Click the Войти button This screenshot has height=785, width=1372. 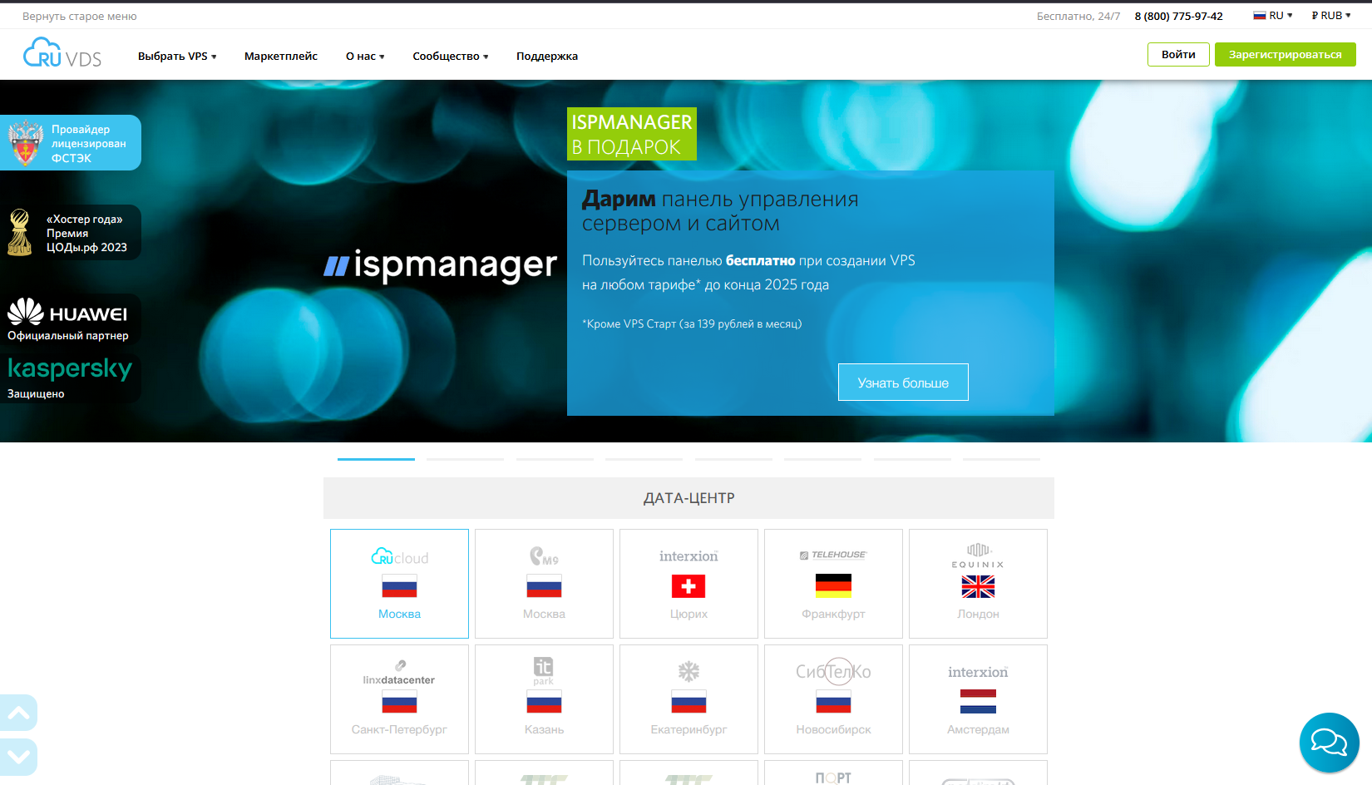pos(1178,54)
